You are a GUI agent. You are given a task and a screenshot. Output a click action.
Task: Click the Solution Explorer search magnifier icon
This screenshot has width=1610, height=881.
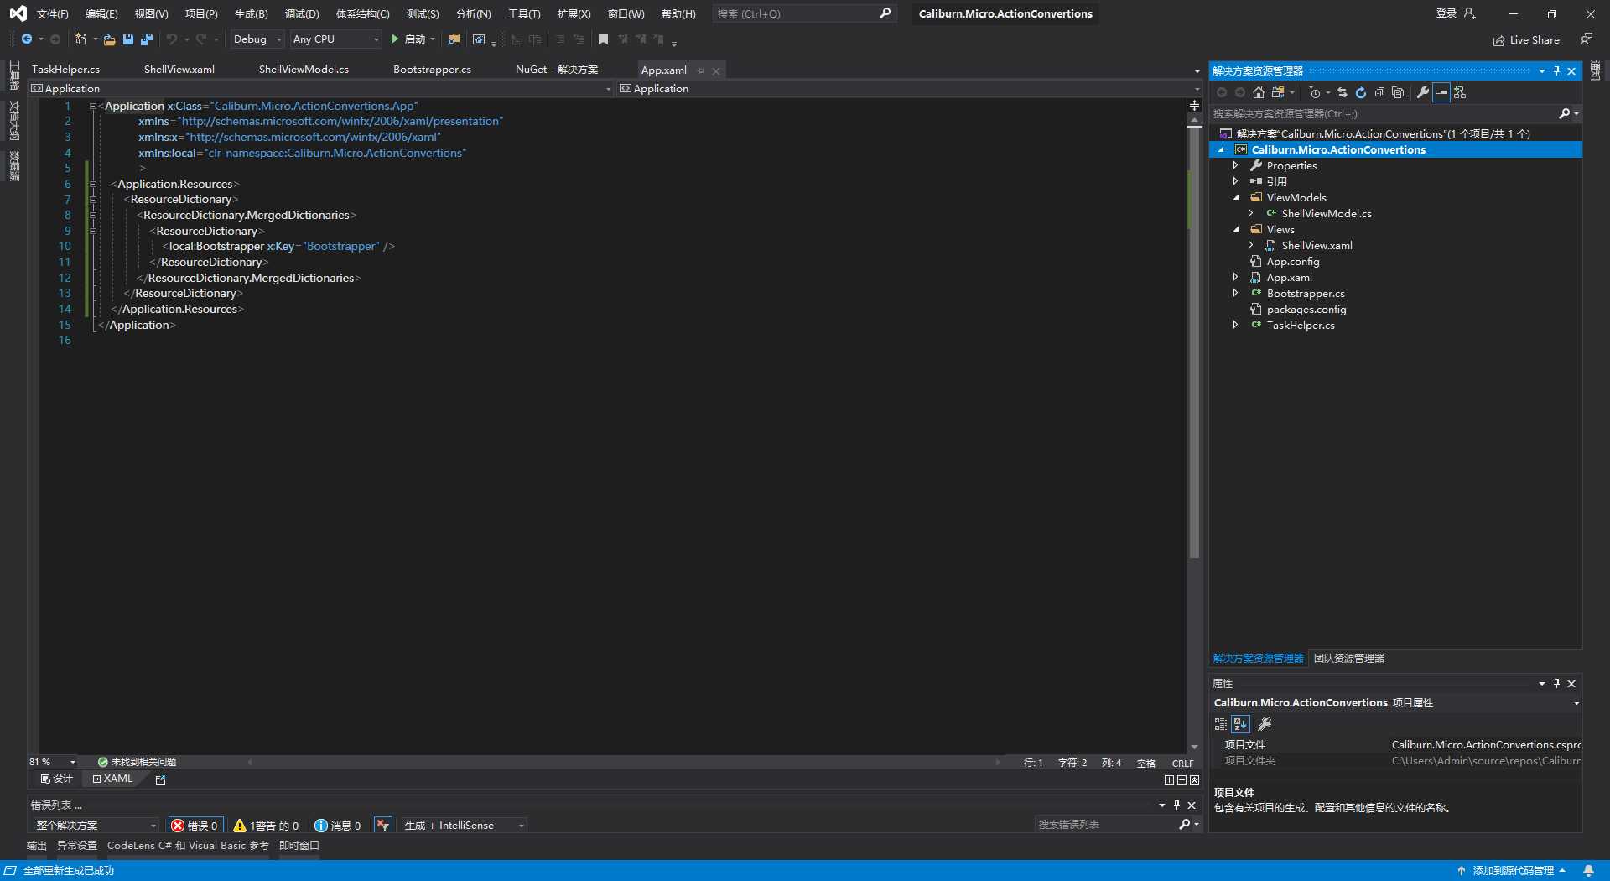[1564, 113]
